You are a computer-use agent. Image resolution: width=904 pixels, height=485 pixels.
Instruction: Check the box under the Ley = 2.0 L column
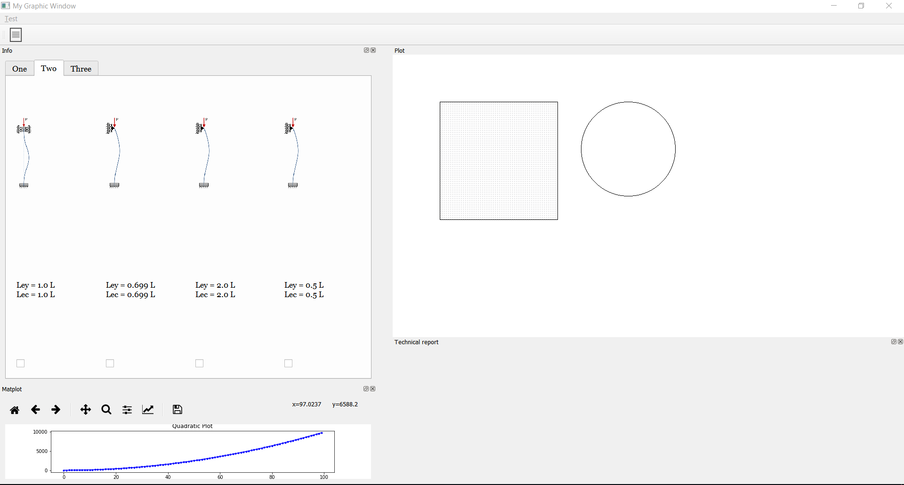pos(199,363)
